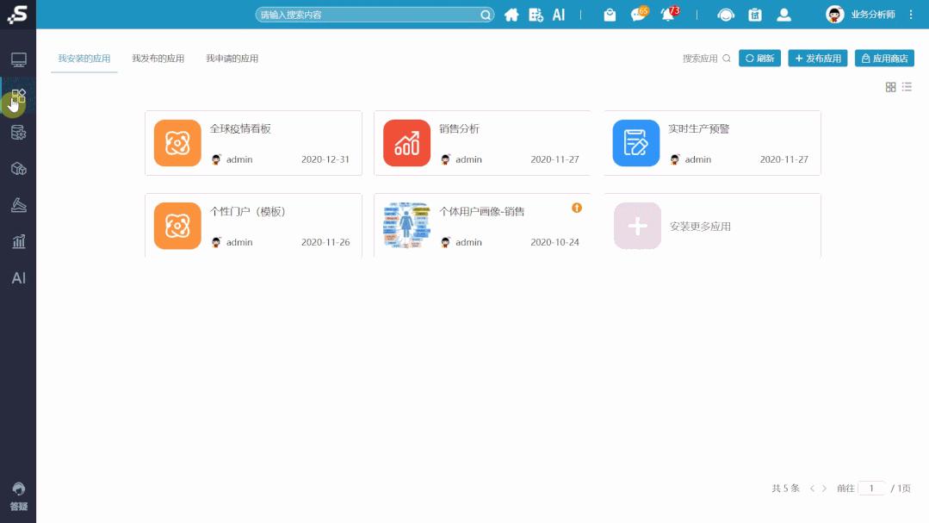Screen dimensions: 929x523
Task: Toggle open the 搜索应用 search field
Action: (x=726, y=59)
